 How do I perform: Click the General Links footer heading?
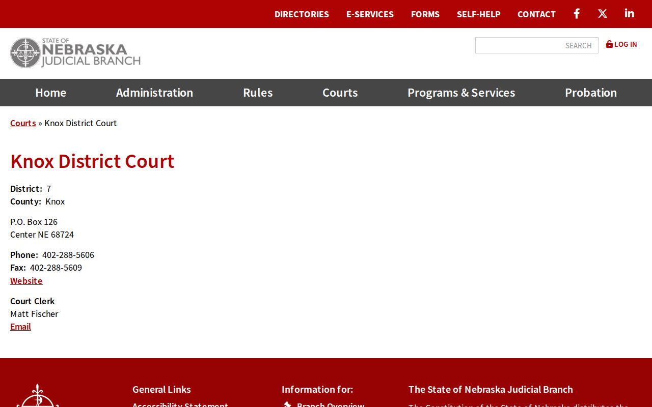(x=161, y=389)
